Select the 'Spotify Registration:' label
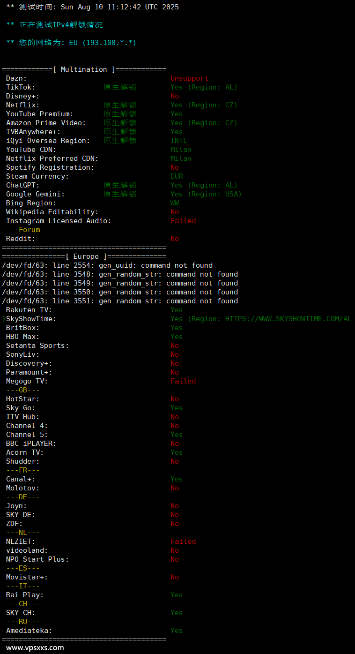This screenshot has height=654, width=355. click(x=50, y=167)
